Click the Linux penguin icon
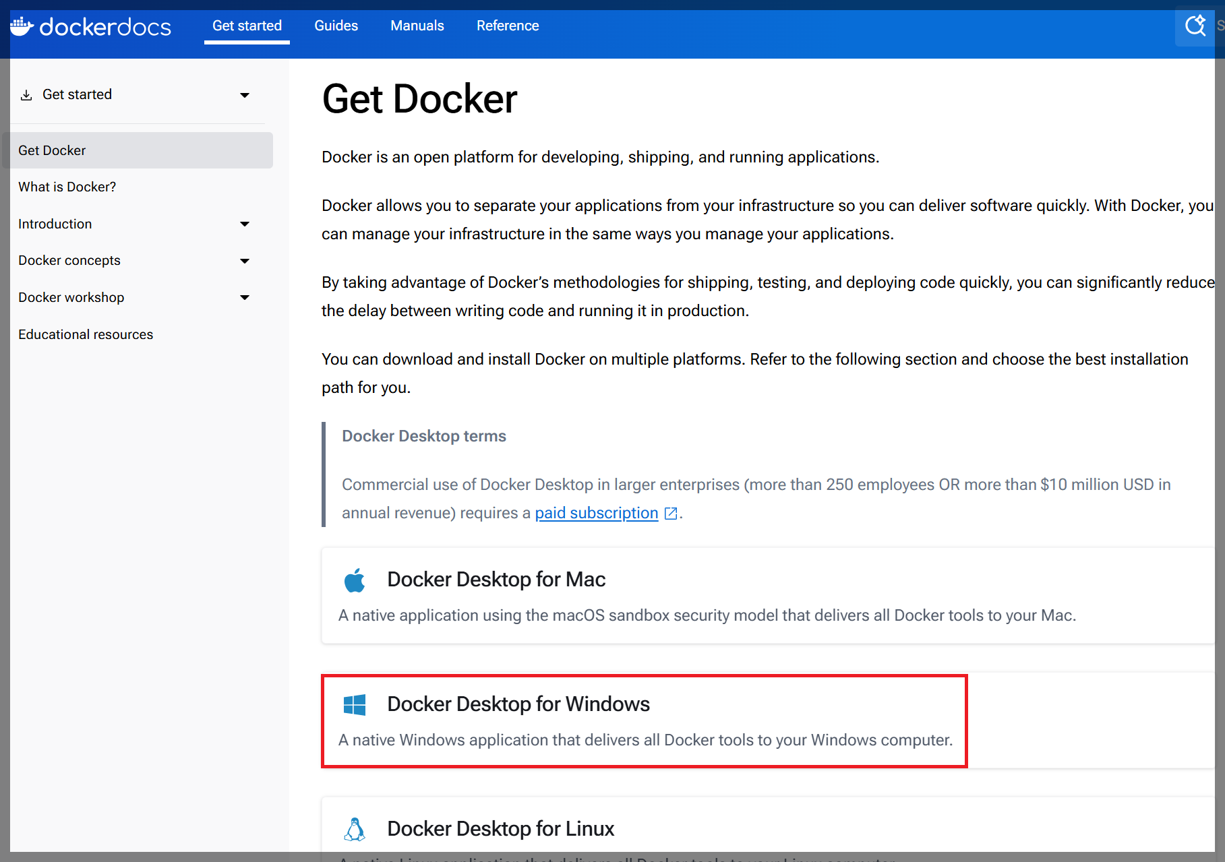This screenshot has height=862, width=1225. 355,829
